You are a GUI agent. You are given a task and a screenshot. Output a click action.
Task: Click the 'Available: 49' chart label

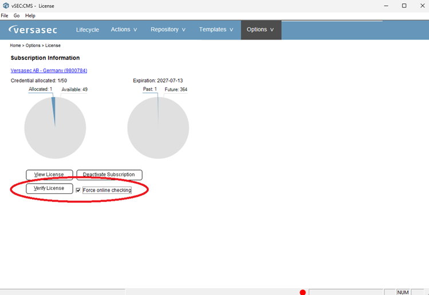74,90
